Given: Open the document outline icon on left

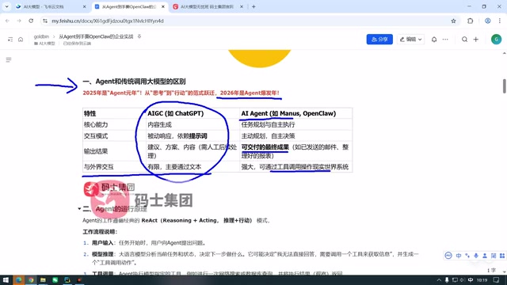Looking at the screenshot, I should 9,60.
